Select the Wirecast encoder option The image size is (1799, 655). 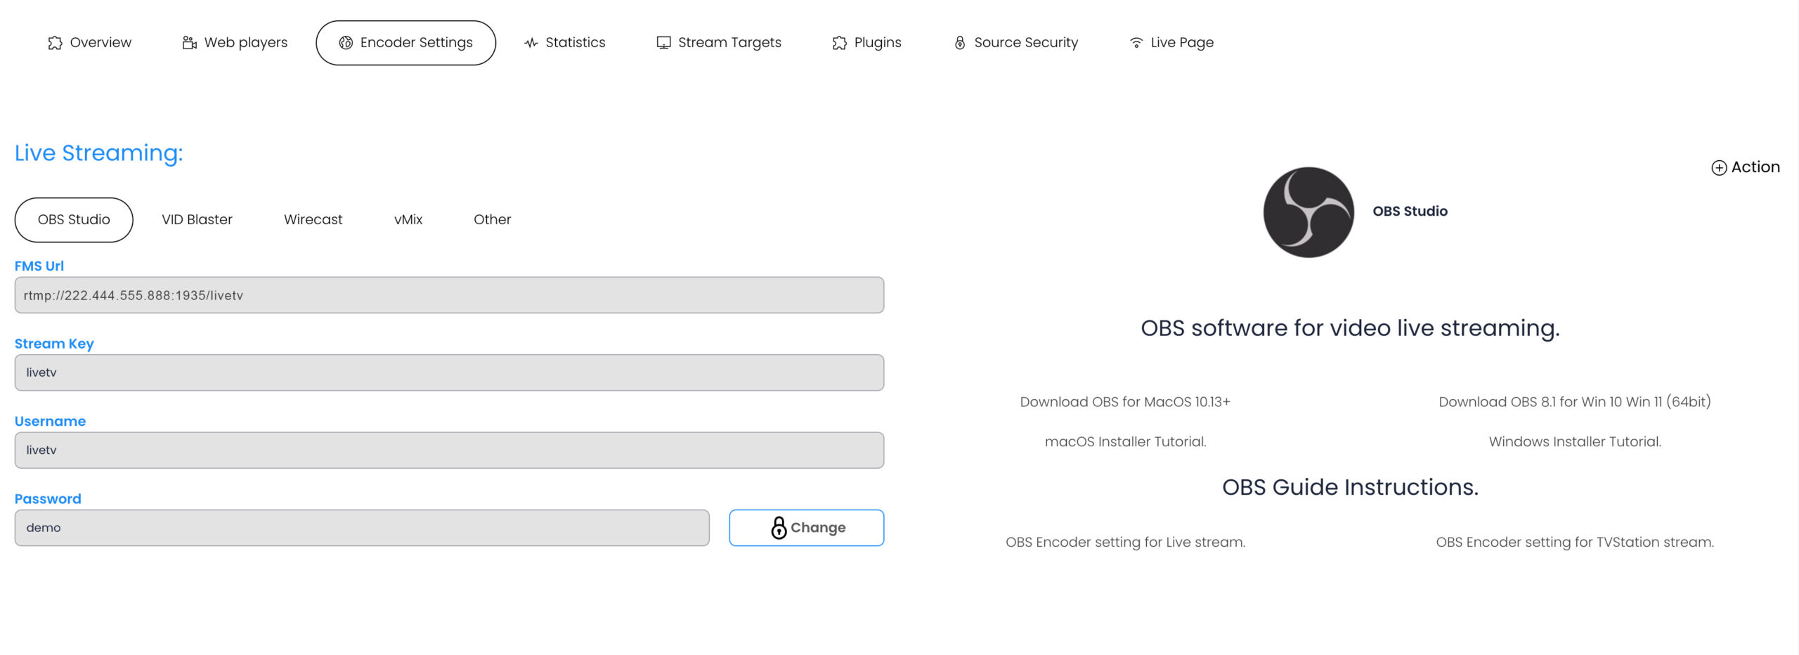click(313, 219)
